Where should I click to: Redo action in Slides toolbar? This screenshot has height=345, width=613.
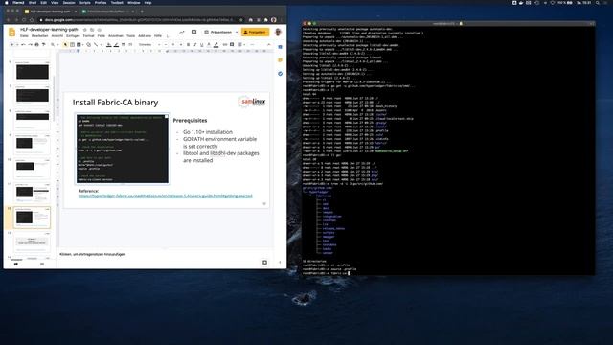click(x=30, y=45)
